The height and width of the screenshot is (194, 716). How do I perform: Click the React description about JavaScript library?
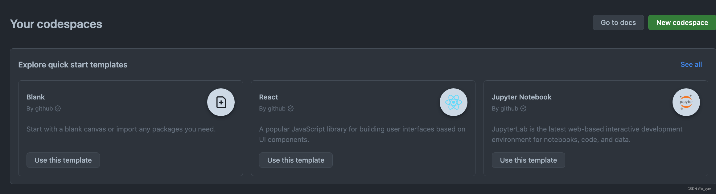[362, 134]
